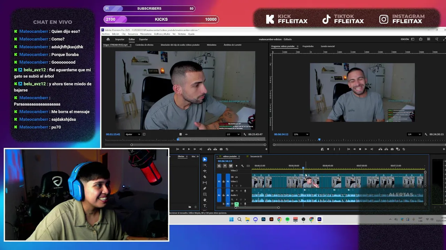Select the Rectangle tool
Screen dimensions: 446x250
point(205,194)
